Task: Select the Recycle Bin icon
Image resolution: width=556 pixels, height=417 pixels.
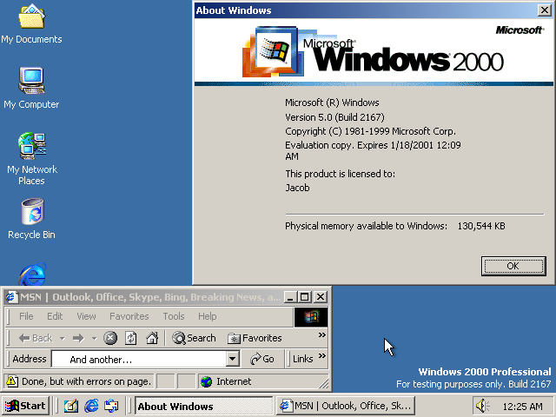Action: [31, 219]
